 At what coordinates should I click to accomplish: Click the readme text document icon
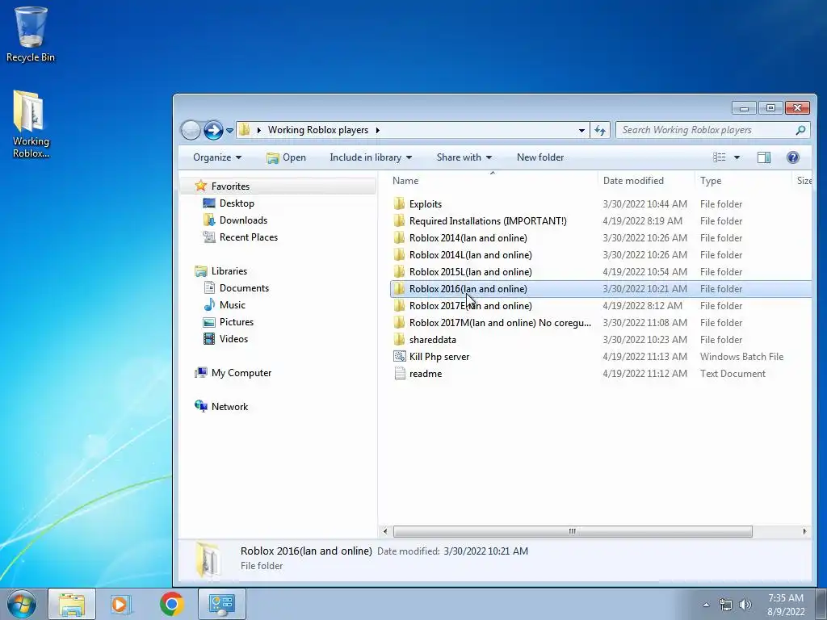click(399, 373)
